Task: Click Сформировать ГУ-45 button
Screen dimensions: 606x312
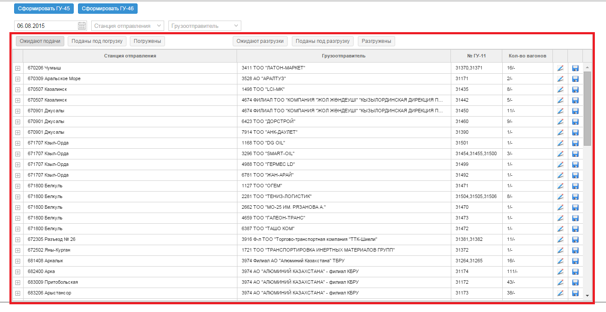Action: click(x=44, y=9)
